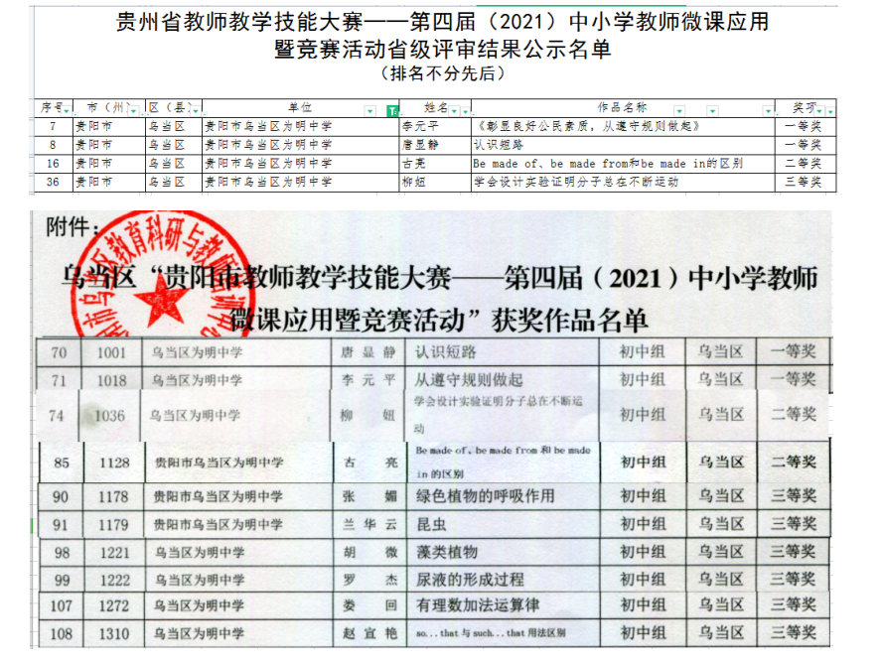Viewport: 881px width, 665px height.
Task: Select 贵阳市 in the row numbered 16
Action: point(93,164)
